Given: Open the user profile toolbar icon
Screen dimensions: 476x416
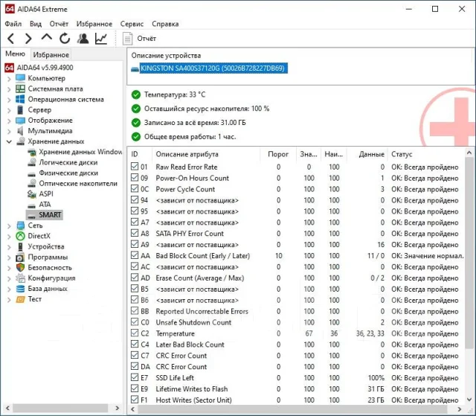Looking at the screenshot, I should click(83, 39).
